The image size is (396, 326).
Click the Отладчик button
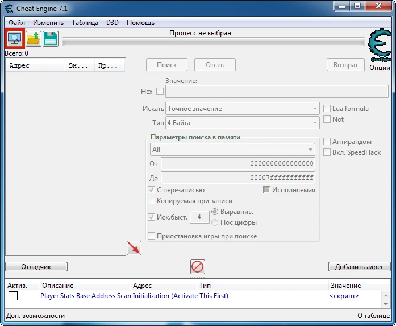pos(36,266)
